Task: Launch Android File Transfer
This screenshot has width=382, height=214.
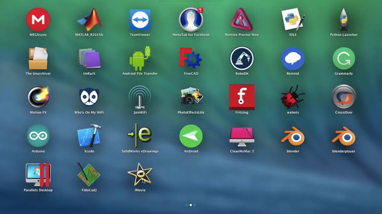Action: [140, 58]
